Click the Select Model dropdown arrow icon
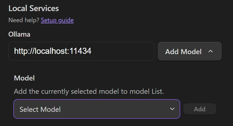Screen dimensions: 233x126 click(x=172, y=109)
